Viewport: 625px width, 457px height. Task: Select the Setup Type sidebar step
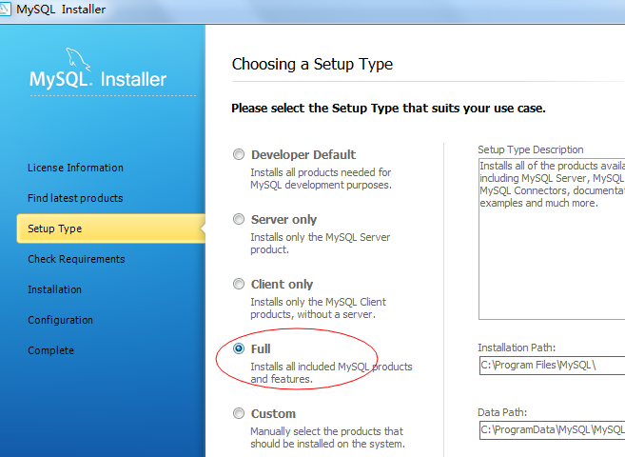pos(110,228)
